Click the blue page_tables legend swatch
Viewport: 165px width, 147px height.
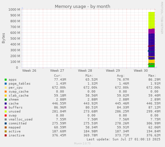6,84
